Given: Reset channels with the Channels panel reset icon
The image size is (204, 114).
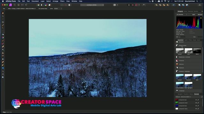Looking at the screenshot, I should coord(202,97).
